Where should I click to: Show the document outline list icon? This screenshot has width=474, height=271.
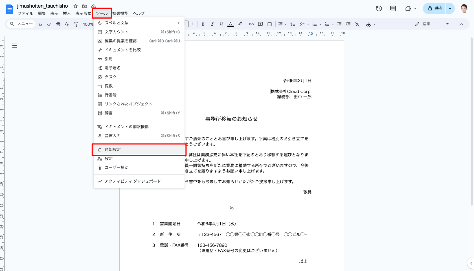pos(14,46)
